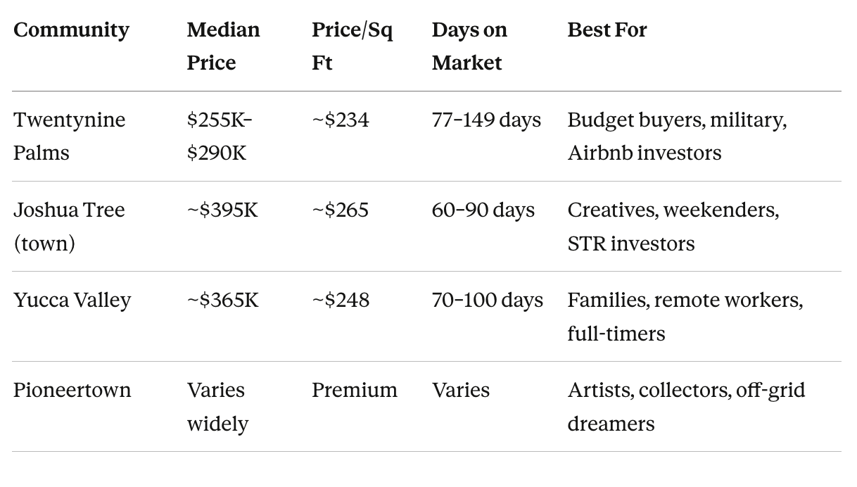Select the 77–149 days cell

pos(486,120)
